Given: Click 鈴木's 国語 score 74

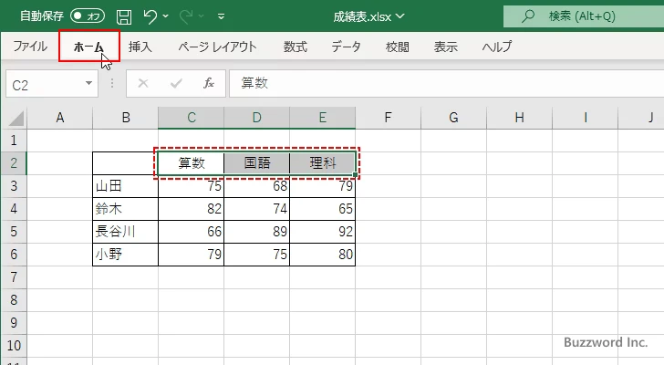Looking at the screenshot, I should (x=256, y=209).
